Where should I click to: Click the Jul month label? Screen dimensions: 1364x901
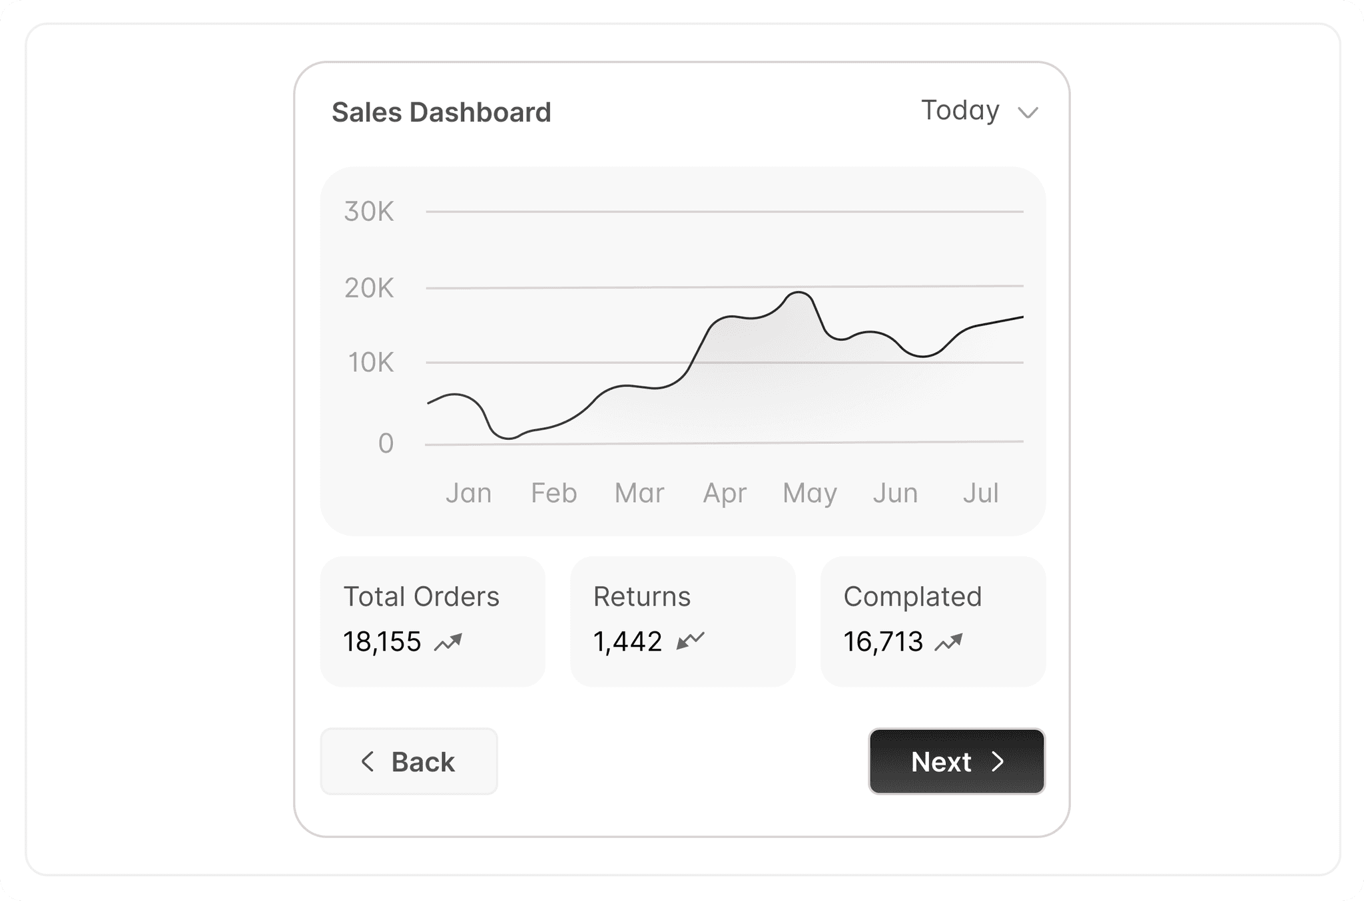click(980, 493)
